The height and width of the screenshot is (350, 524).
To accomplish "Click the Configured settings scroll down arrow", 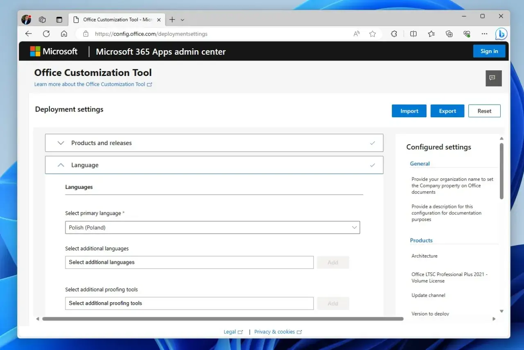I will [x=501, y=311].
